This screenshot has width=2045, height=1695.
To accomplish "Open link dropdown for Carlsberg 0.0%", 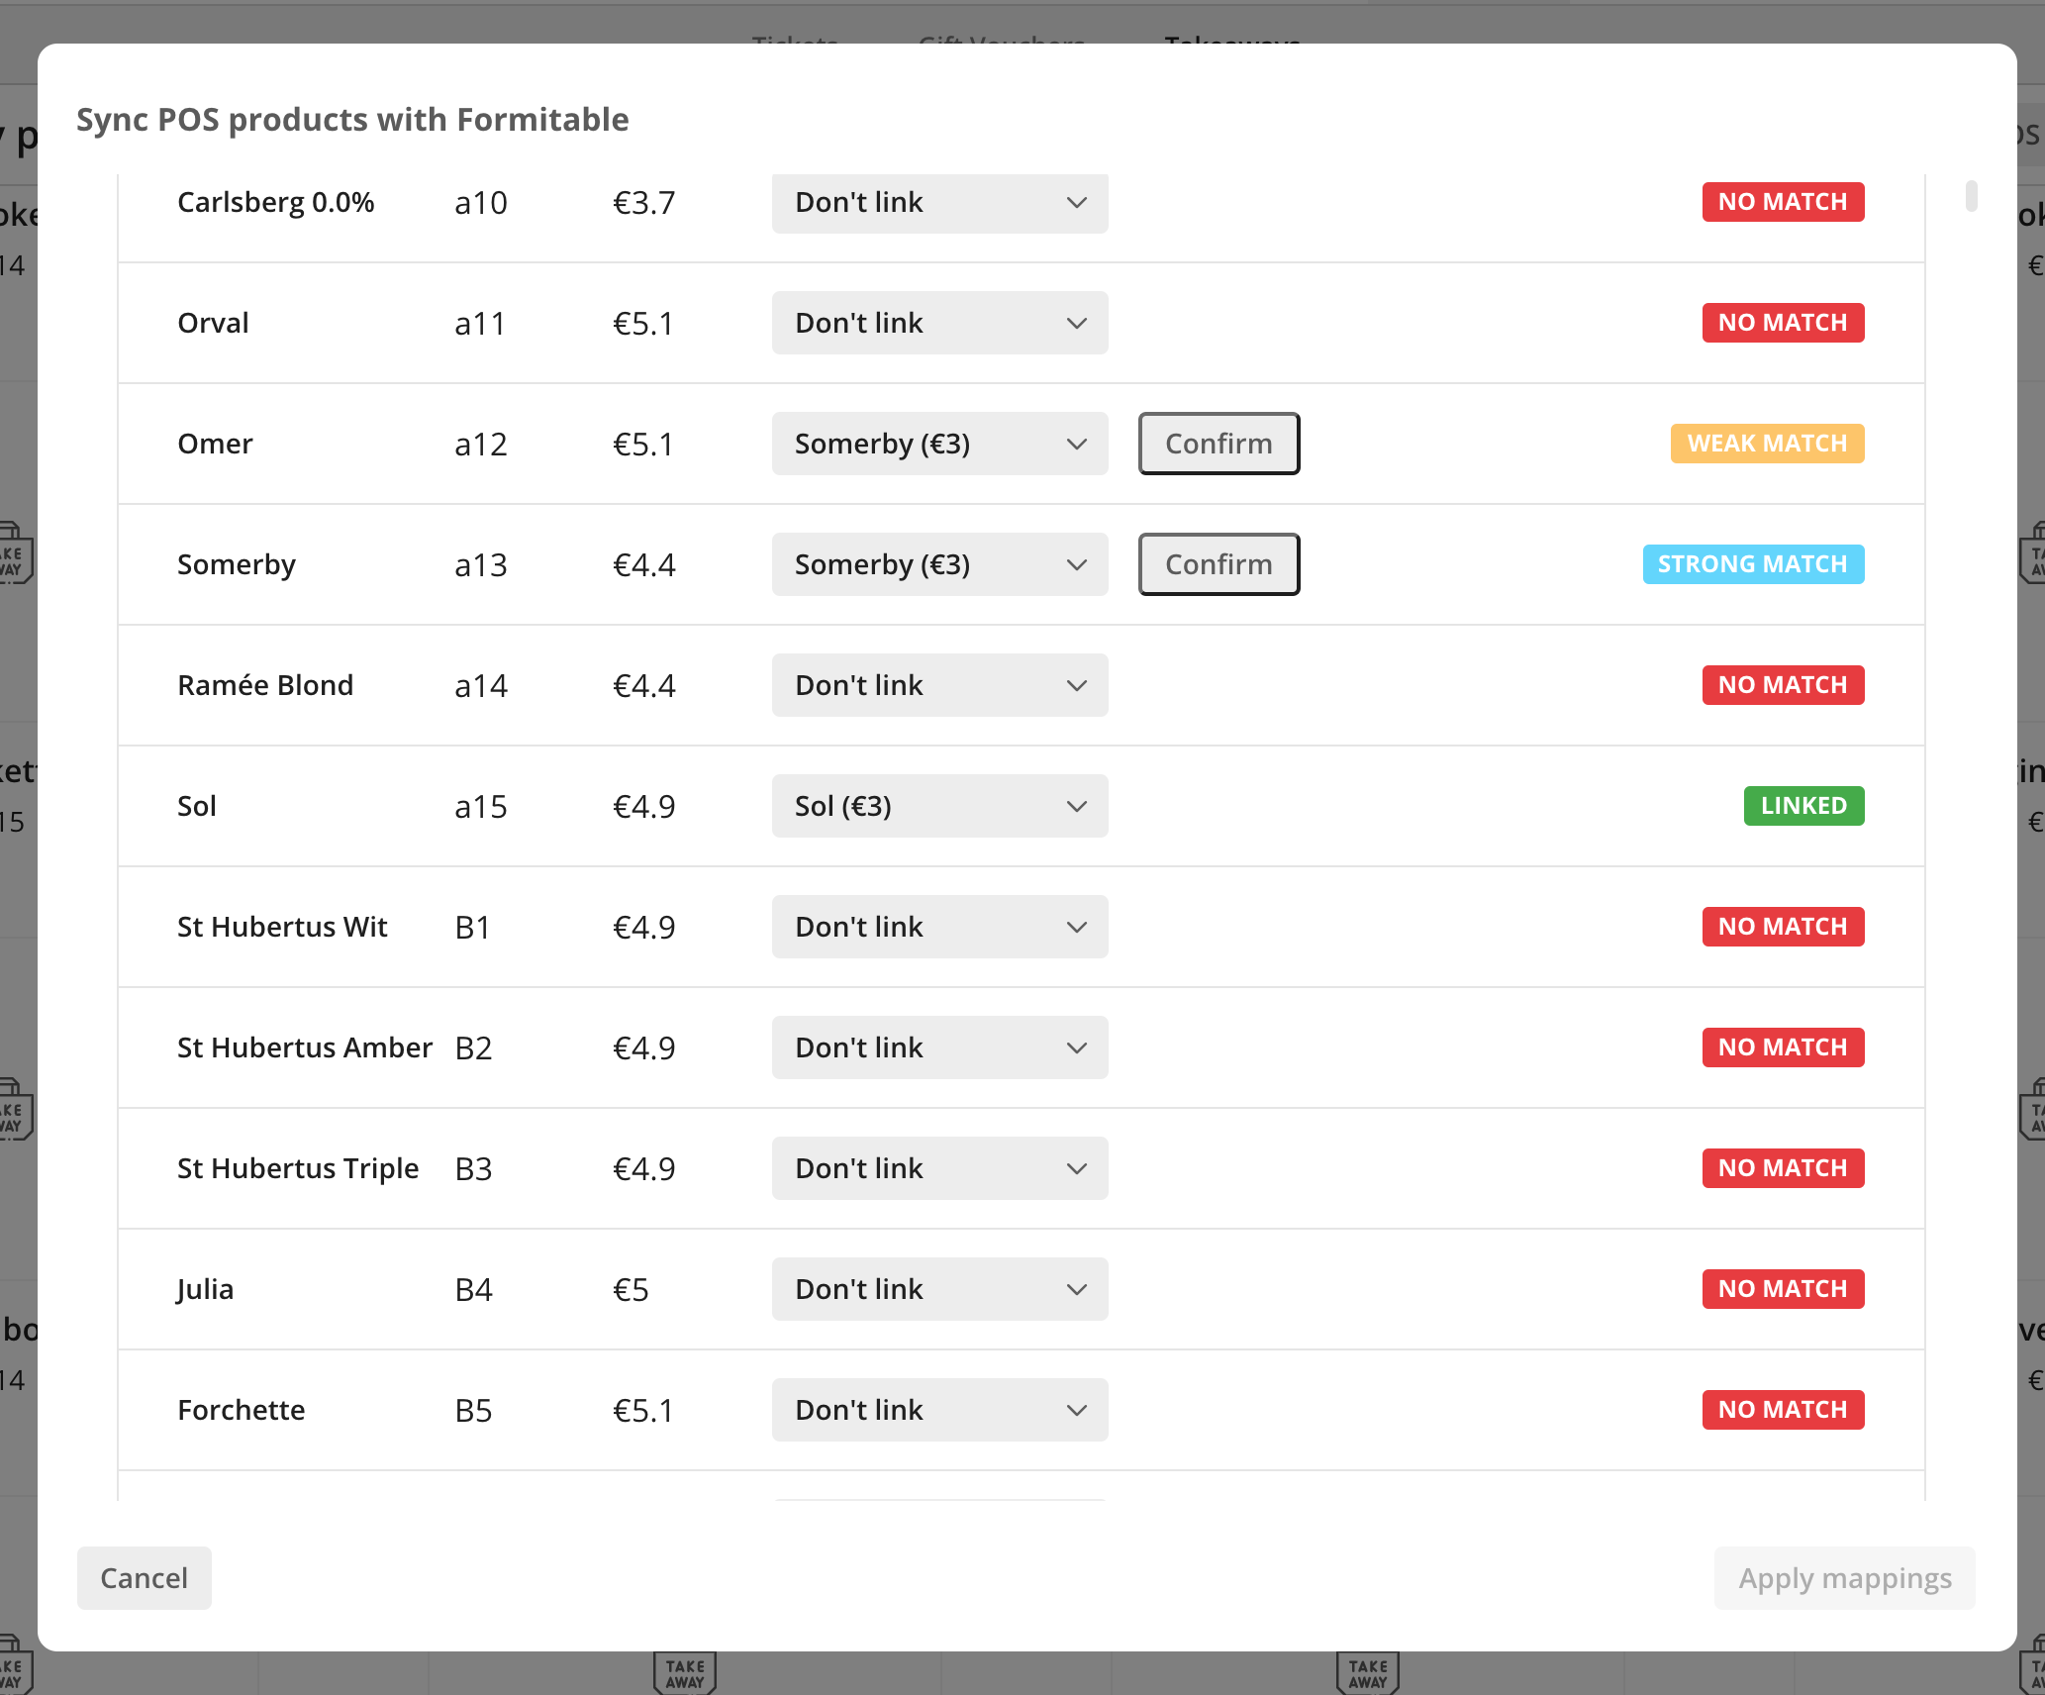I will coord(939,203).
